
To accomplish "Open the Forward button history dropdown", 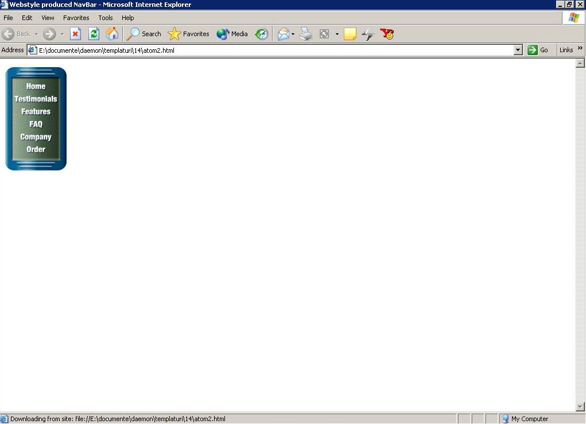I will tap(62, 34).
